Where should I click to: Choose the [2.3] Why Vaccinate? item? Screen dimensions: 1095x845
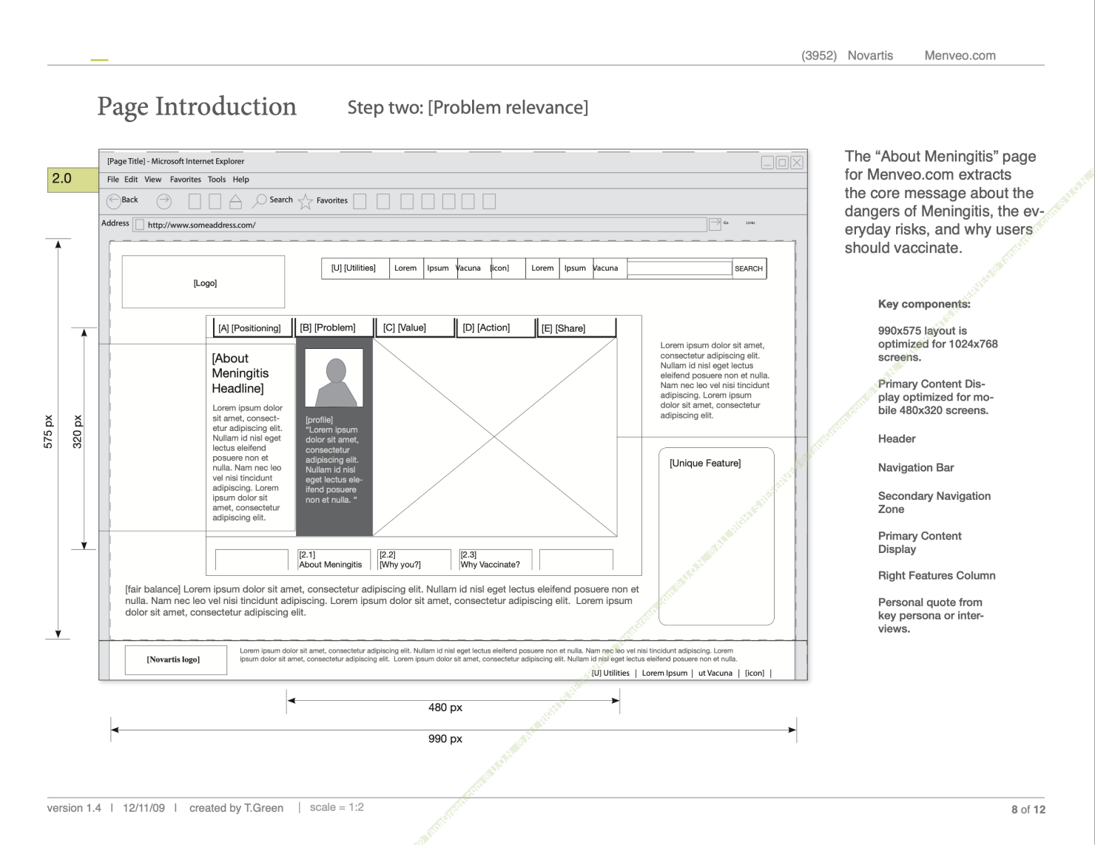click(x=495, y=560)
